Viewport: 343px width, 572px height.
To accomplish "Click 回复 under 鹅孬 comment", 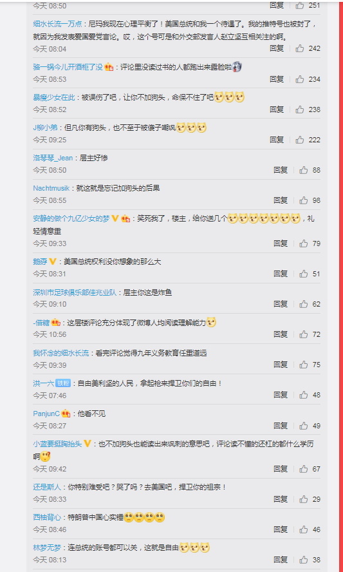I will pyautogui.click(x=281, y=274).
